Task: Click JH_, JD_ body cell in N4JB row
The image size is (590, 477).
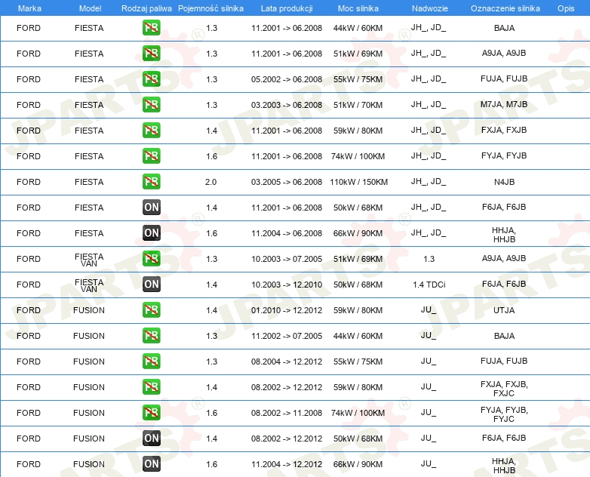Action: point(429,181)
